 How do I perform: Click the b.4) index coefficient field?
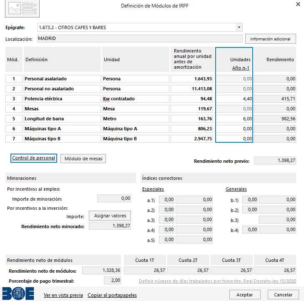tap(250, 230)
